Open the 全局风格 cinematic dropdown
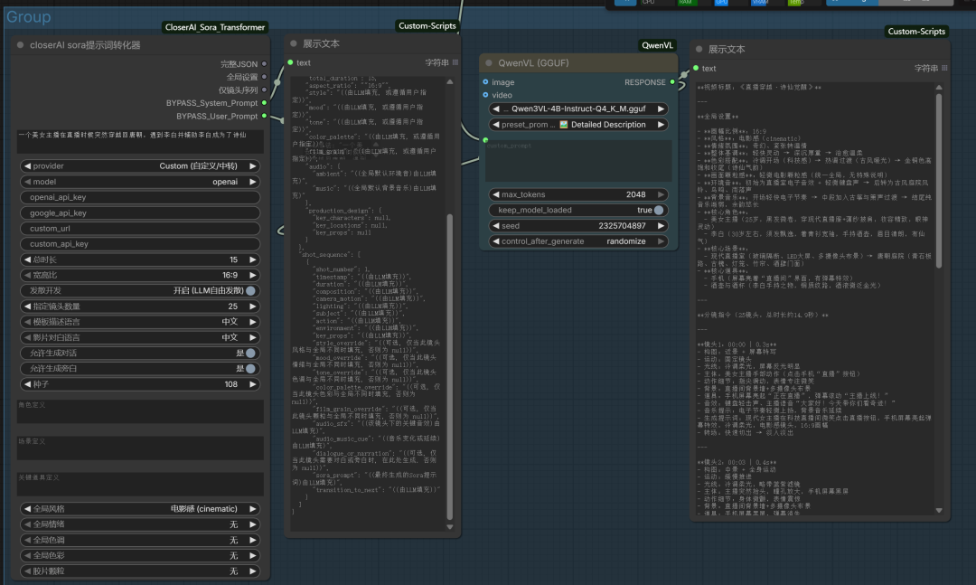 coord(139,509)
